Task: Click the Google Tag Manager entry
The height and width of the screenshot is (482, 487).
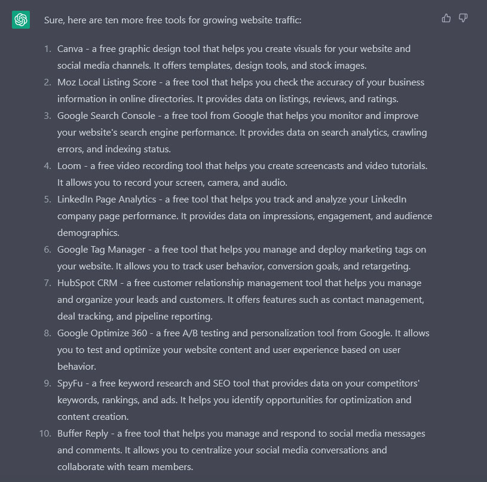Action: point(241,258)
